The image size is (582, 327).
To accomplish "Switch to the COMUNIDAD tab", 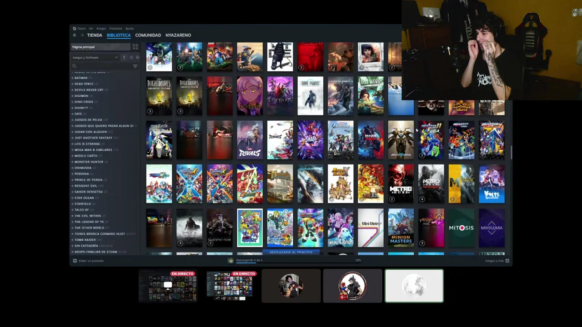I will 148,35.
